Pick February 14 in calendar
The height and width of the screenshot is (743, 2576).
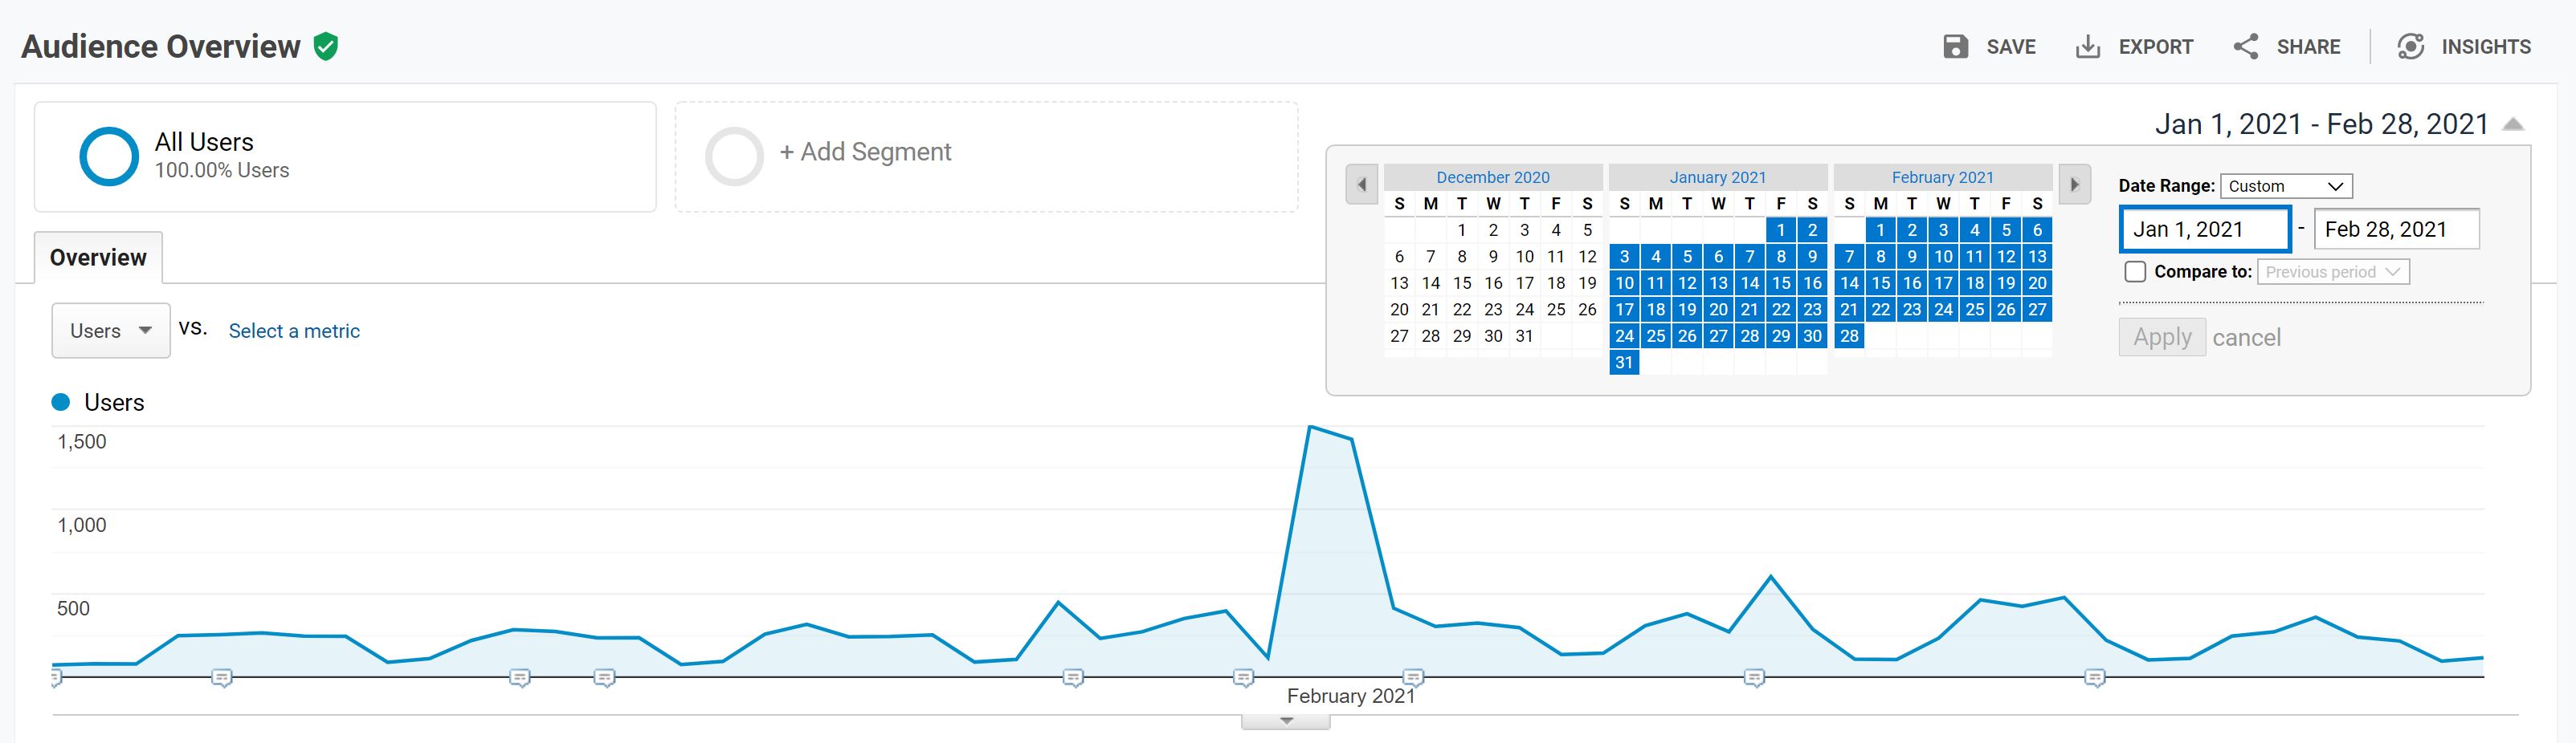(1849, 282)
